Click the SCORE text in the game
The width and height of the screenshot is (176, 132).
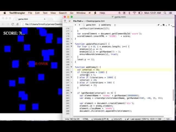coord(14,33)
